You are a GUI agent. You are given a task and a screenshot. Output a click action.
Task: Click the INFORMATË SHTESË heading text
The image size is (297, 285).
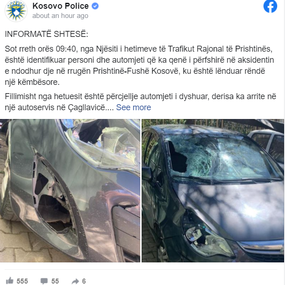tap(46, 34)
